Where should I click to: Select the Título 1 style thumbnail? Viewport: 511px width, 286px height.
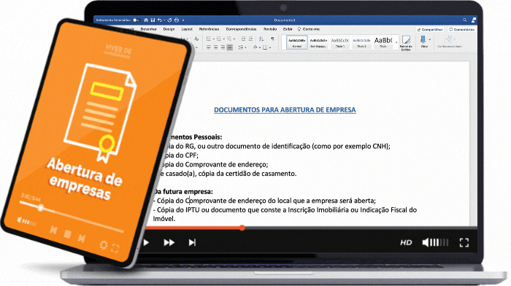pos(340,42)
